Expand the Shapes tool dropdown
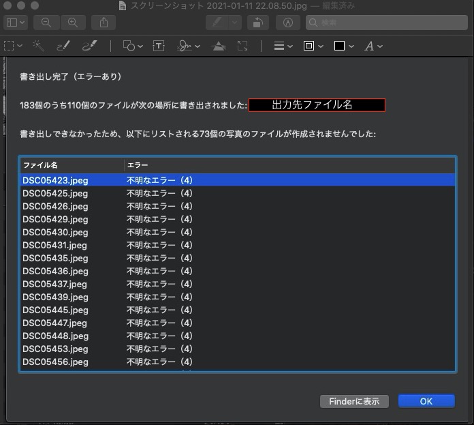Viewport: 474px width, 425px height. pos(133,46)
